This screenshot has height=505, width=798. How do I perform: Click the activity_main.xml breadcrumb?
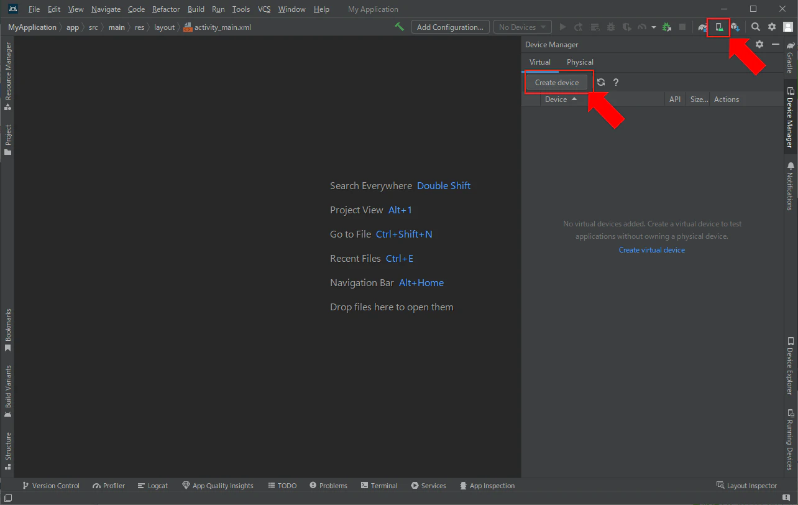coord(218,27)
